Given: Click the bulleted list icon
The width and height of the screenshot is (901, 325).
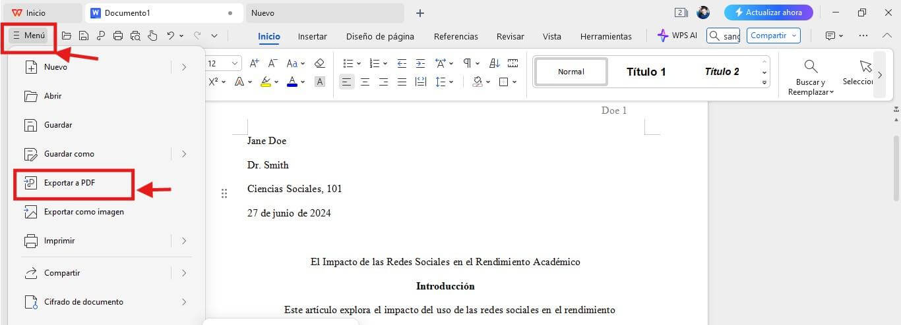Looking at the screenshot, I should pos(348,63).
